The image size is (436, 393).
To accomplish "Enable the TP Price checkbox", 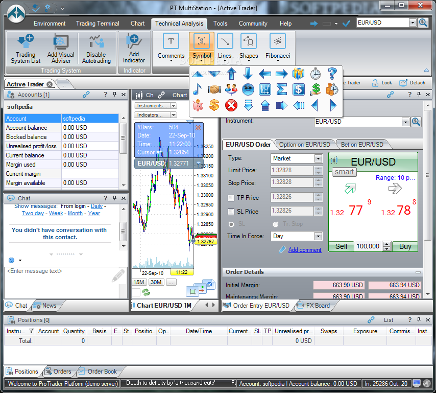I will 231,198.
